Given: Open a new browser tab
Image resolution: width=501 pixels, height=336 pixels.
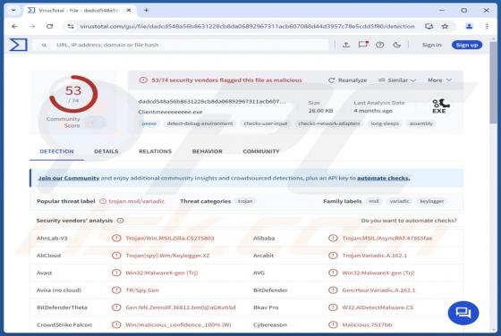Looking at the screenshot, I should click(146, 10).
